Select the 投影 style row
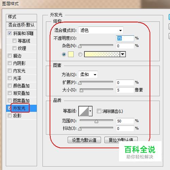The height and width of the screenshot is (170, 170). [21, 116]
